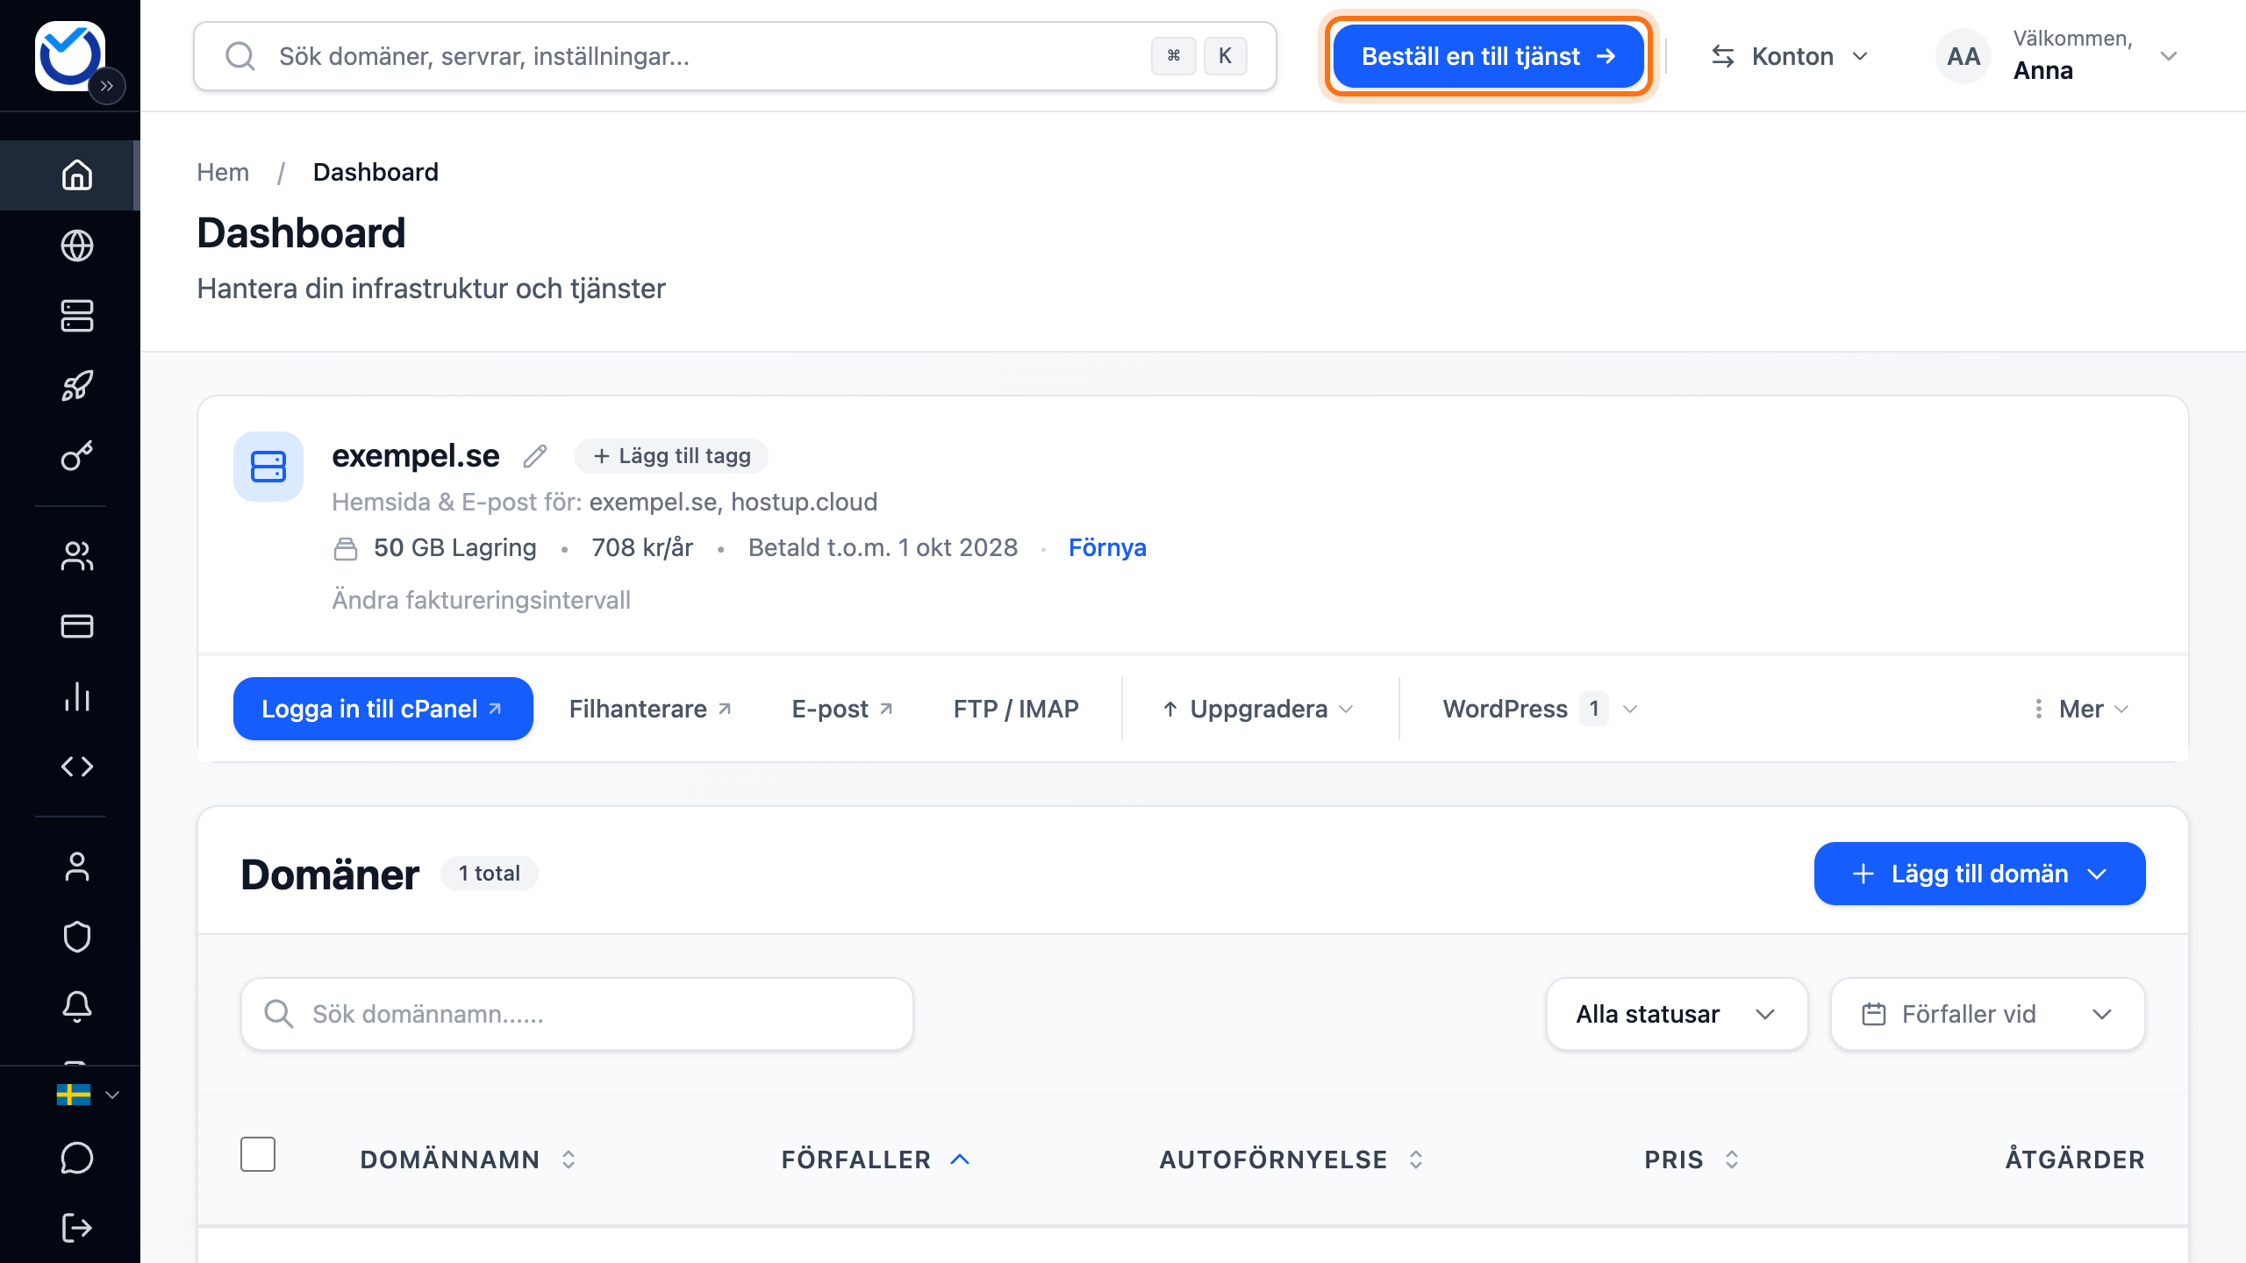Image resolution: width=2246 pixels, height=1263 pixels.
Task: Focus the global search field
Action: (x=735, y=56)
